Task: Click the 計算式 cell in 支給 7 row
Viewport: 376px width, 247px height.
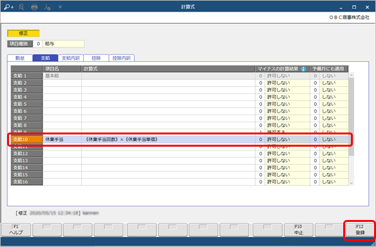Action: point(168,118)
